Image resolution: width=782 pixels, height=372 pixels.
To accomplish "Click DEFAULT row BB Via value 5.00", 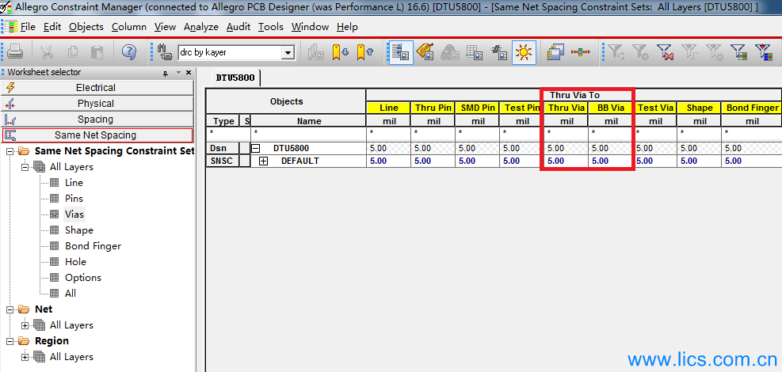I will (610, 161).
